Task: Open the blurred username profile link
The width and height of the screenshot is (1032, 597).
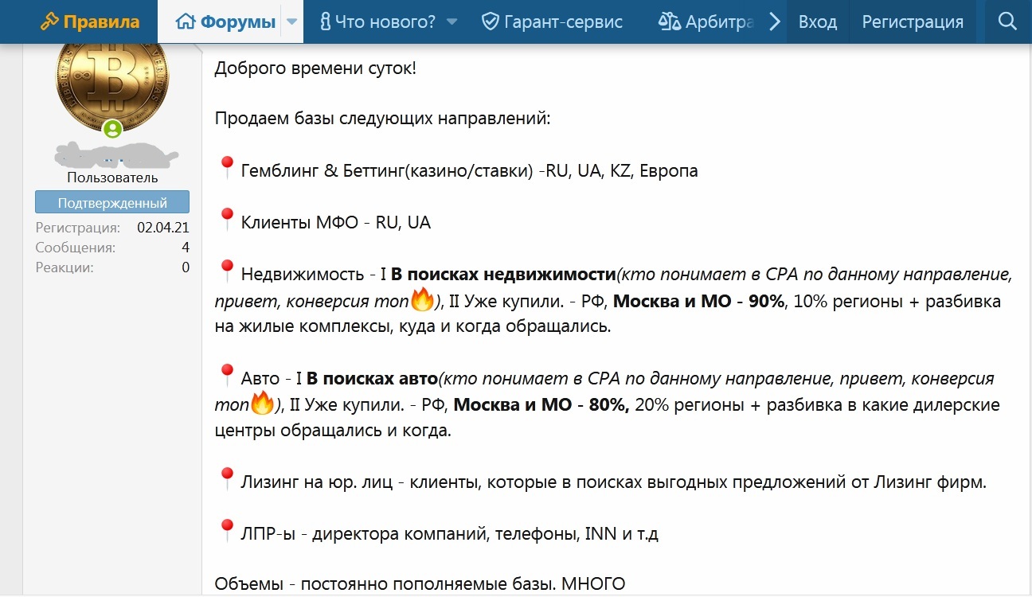Action: [x=112, y=156]
